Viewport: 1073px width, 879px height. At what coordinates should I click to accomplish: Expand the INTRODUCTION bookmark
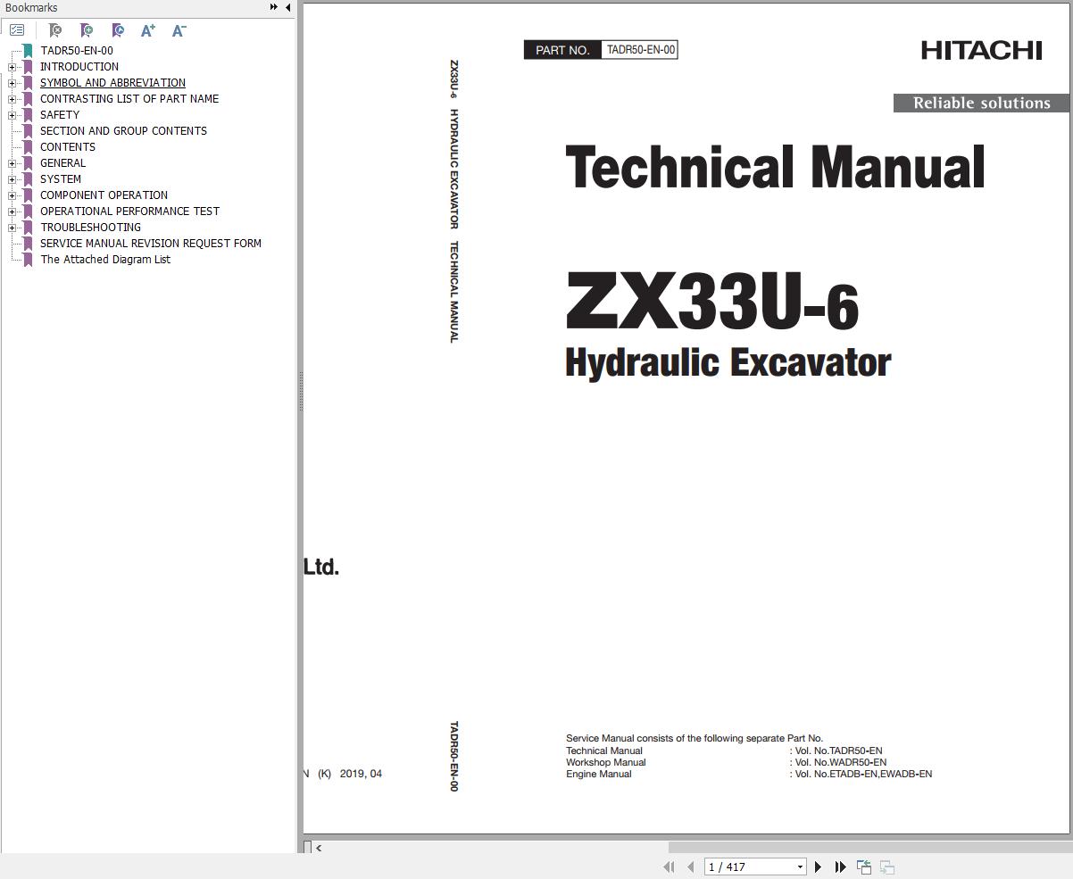(x=12, y=67)
